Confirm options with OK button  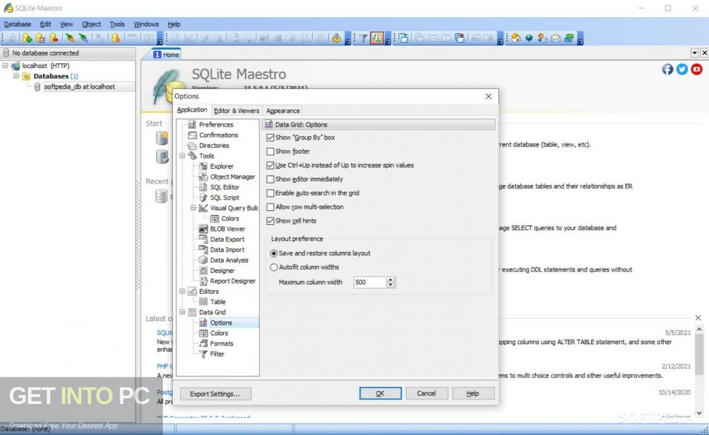[380, 393]
